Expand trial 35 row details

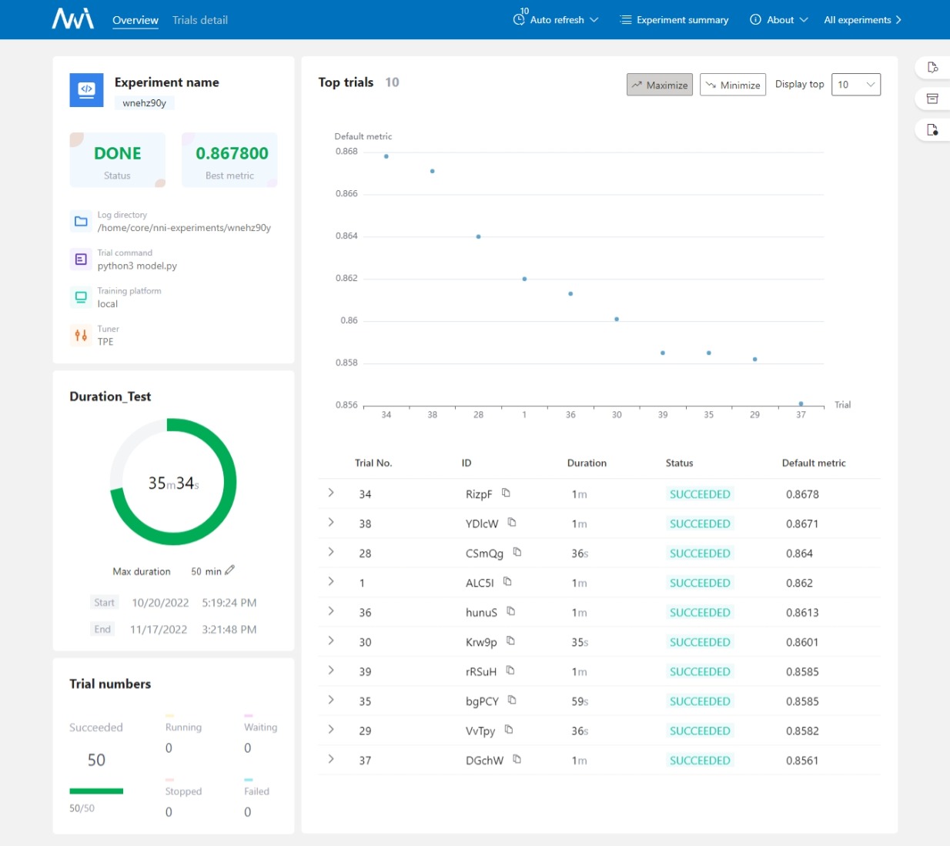[x=331, y=701]
